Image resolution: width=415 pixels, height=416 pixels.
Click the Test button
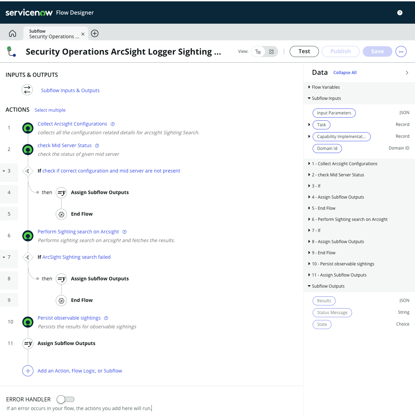(304, 51)
